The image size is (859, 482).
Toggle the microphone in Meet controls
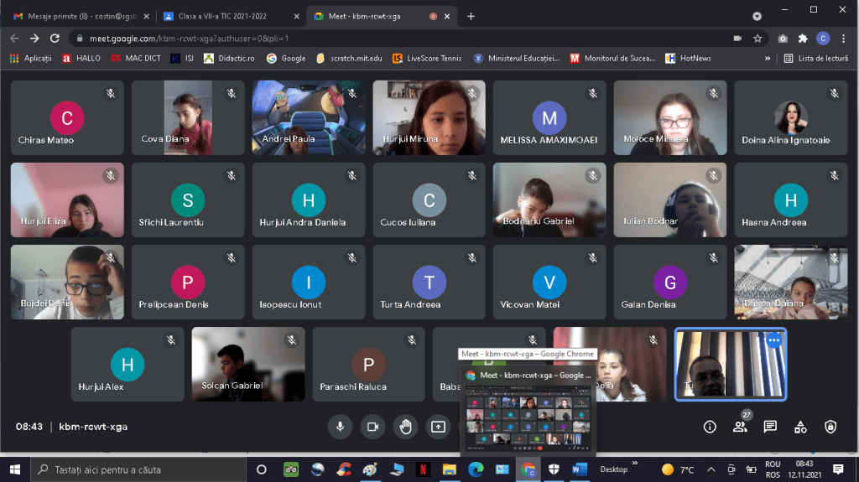[x=340, y=427]
